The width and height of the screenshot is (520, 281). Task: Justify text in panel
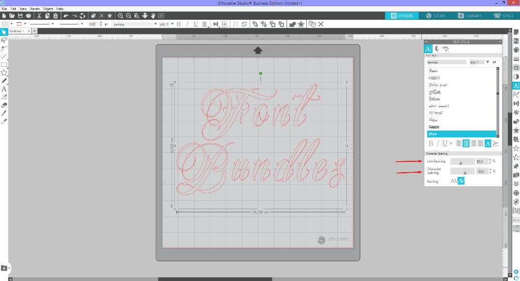point(480,143)
